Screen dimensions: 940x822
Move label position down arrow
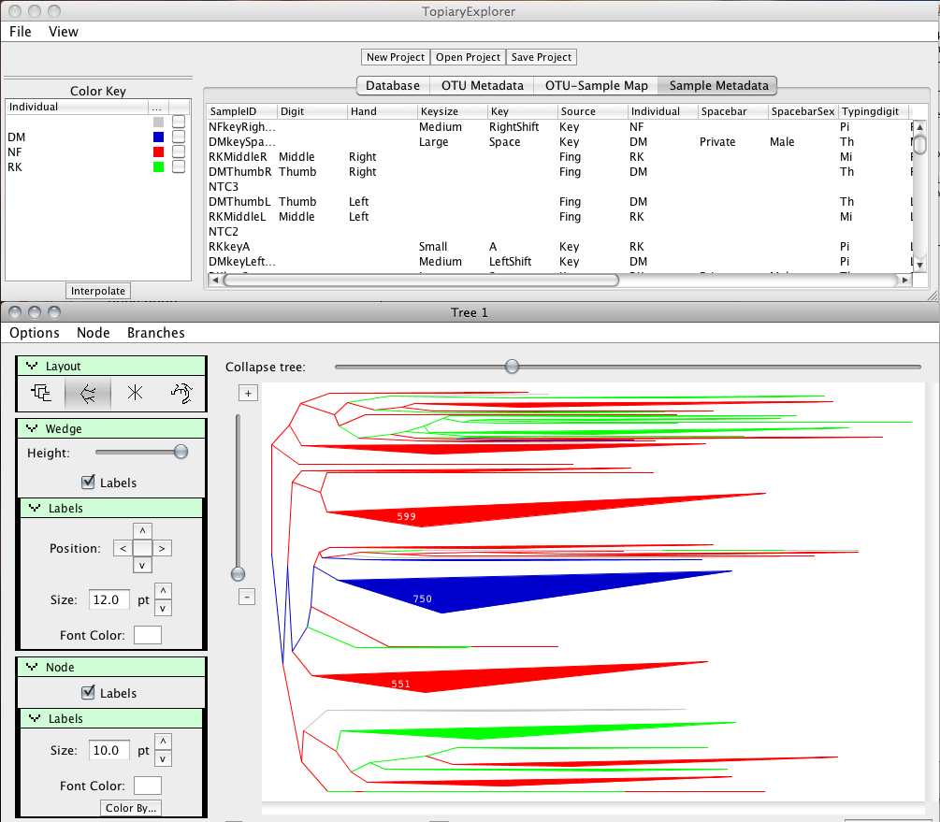click(x=142, y=565)
